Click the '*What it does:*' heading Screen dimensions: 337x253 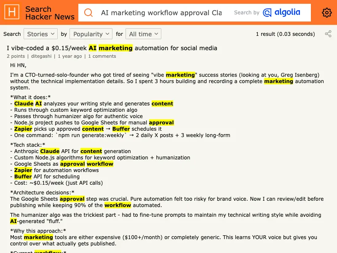click(30, 97)
